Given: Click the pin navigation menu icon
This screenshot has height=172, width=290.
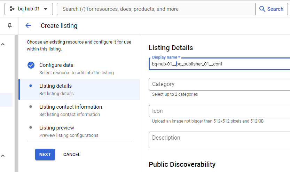Looking at the screenshot, I should pyautogui.click(x=10, y=25).
